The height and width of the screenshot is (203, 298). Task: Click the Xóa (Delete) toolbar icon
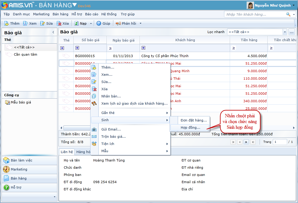click(x=59, y=23)
